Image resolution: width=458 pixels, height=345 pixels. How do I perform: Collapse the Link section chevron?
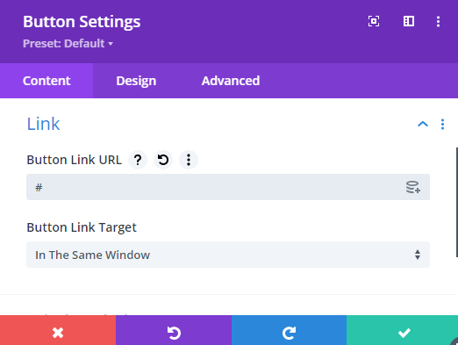pos(423,124)
